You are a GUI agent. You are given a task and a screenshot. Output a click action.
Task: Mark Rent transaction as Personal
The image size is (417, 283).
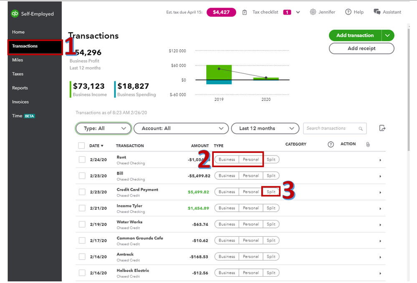tap(251, 160)
